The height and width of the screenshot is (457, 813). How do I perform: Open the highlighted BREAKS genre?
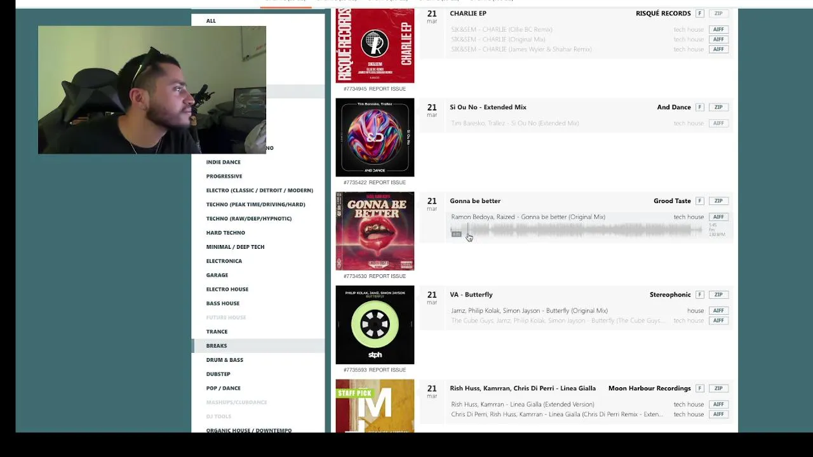click(216, 346)
